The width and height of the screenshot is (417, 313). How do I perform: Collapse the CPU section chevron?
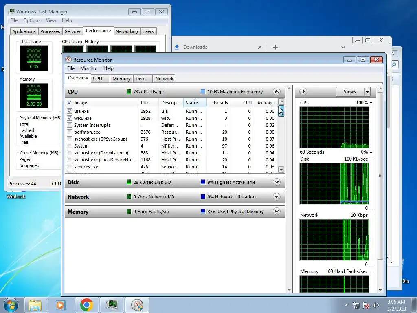(x=277, y=92)
